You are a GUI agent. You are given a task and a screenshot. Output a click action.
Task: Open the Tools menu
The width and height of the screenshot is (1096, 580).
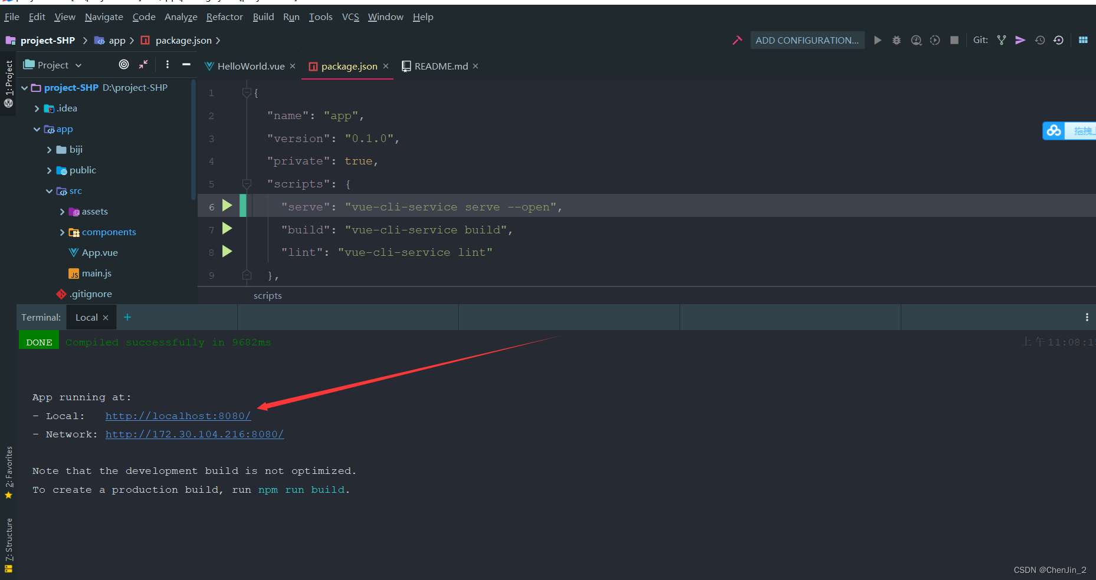point(321,17)
